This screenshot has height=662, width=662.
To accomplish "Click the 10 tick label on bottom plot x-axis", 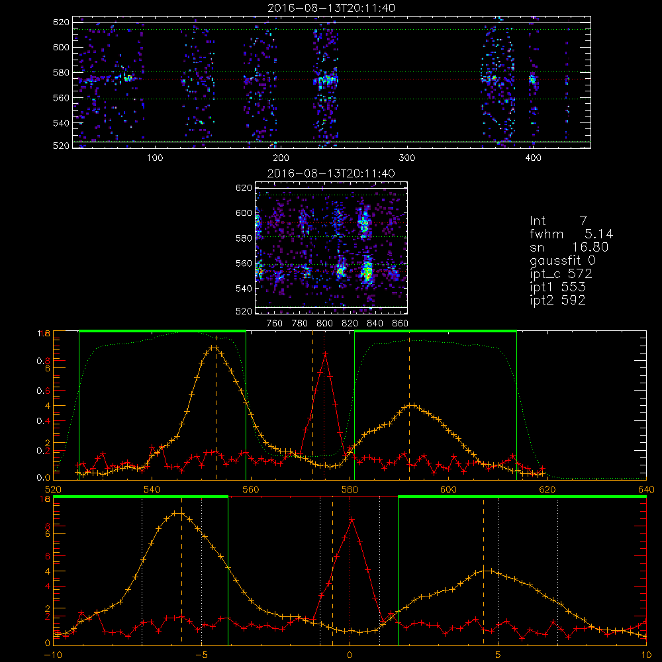I will tap(646, 655).
